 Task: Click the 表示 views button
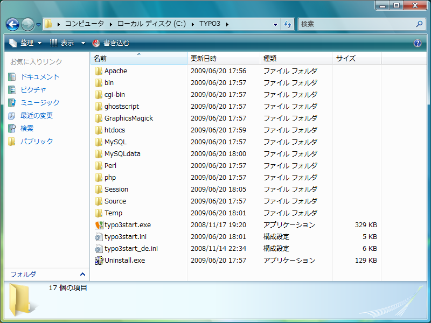pos(62,43)
